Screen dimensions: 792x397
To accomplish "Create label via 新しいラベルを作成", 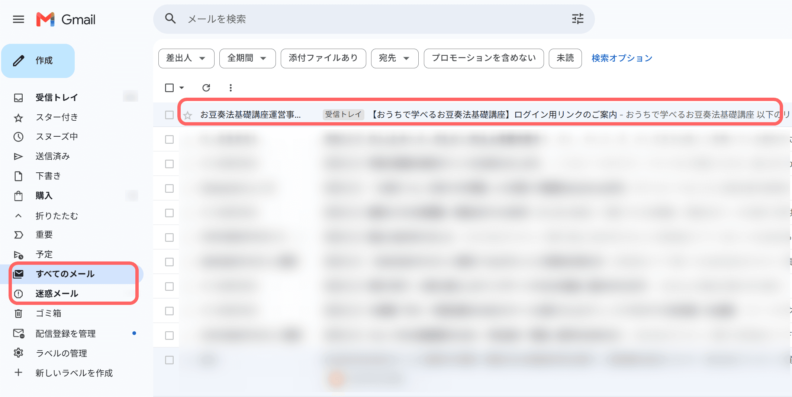I will click(x=74, y=373).
